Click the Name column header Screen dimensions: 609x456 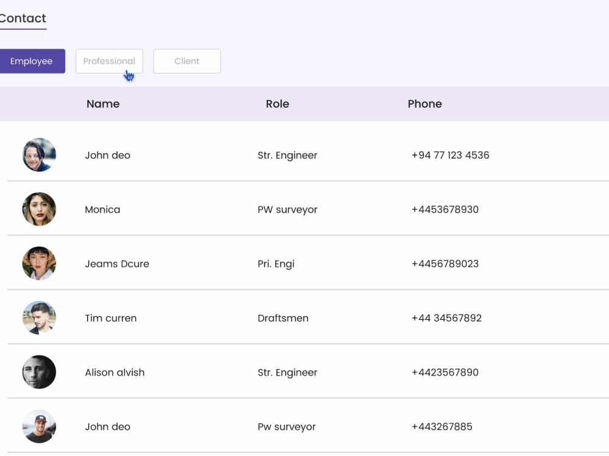103,104
